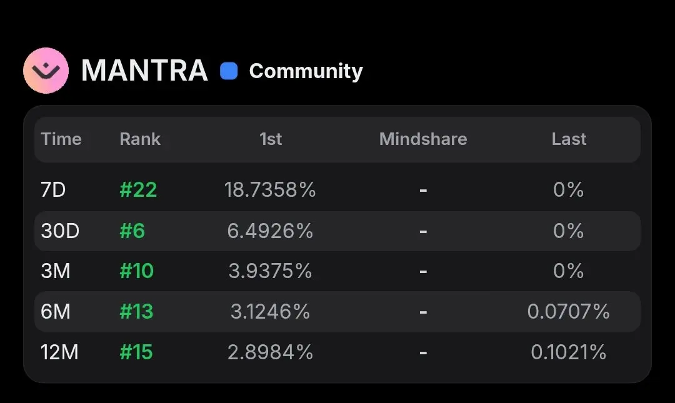
Task: Click rank #15 in the 12M row
Action: [136, 352]
